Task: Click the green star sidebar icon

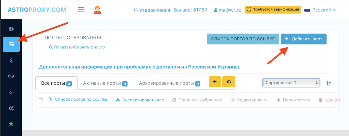Action: click(x=11, y=124)
